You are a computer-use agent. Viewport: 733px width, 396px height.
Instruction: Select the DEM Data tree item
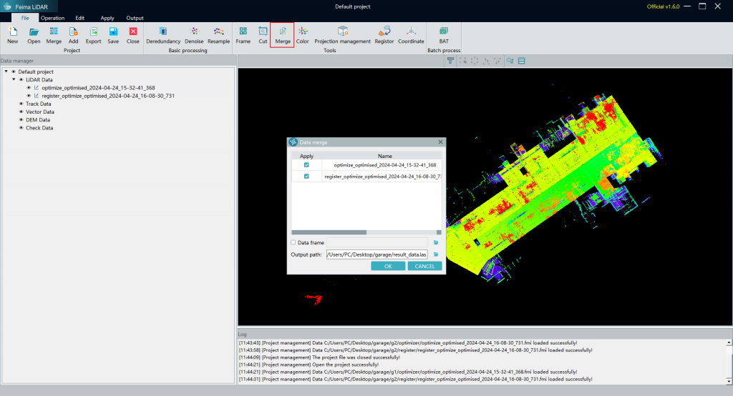click(x=38, y=120)
